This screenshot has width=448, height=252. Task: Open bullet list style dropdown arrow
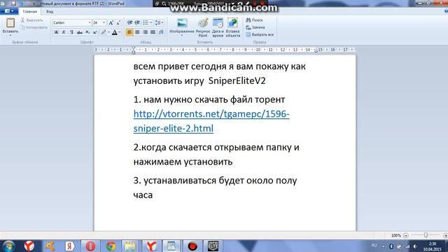tap(151, 22)
